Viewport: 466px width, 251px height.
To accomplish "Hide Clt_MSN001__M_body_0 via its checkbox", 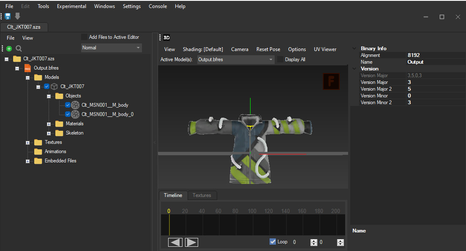I will tap(68, 114).
